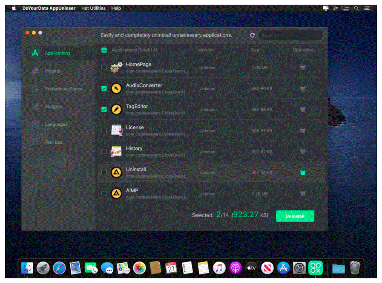Open Launchpad rocket in the dock
382x283 pixels.
coord(43,268)
